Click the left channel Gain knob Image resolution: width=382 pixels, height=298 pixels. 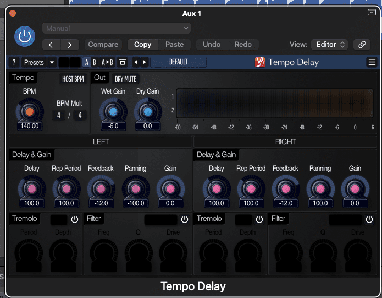click(x=170, y=189)
